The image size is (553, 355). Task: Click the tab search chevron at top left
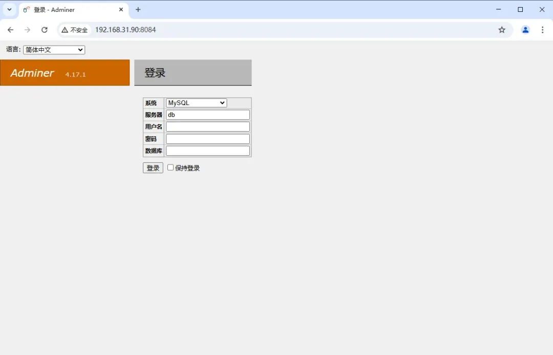(x=9, y=9)
